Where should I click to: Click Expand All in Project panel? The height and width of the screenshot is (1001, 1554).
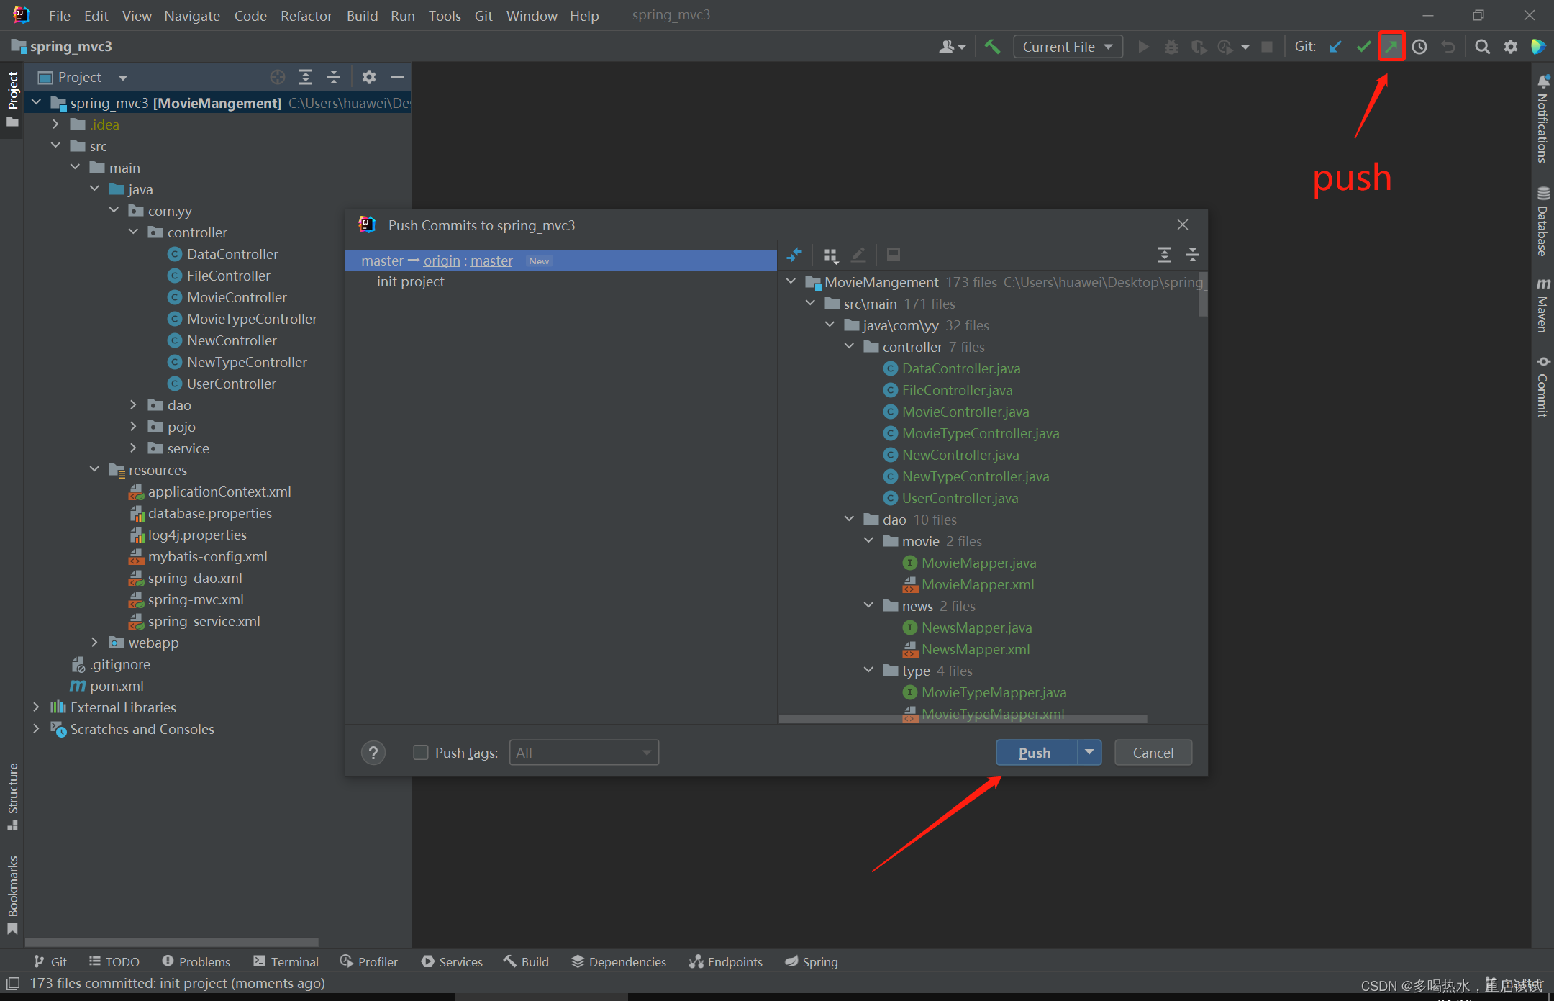pyautogui.click(x=306, y=77)
